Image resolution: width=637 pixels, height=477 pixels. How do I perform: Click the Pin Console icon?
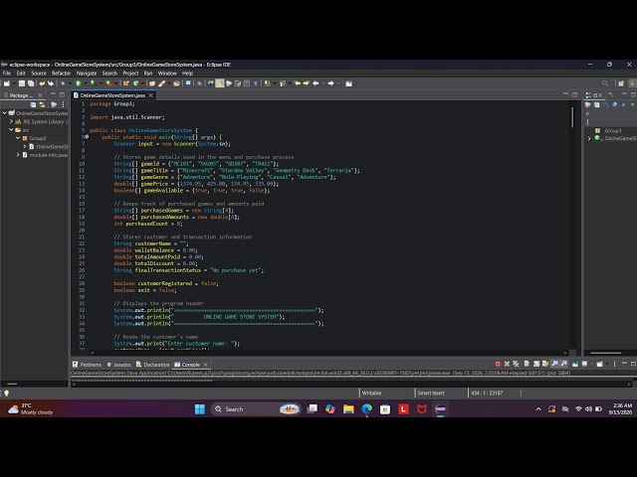tap(575, 364)
